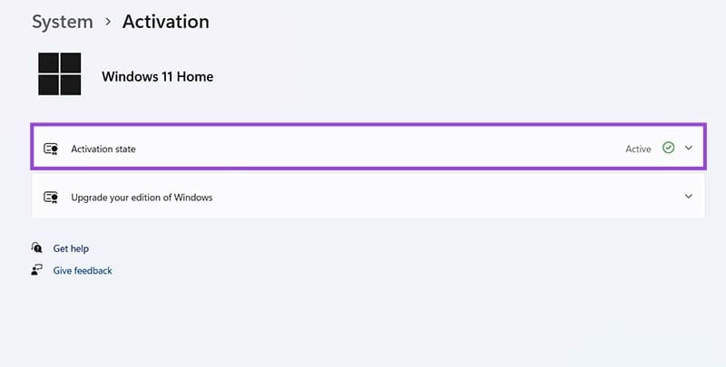Click the Windows logo icon
Screen dimensions: 726x367
pos(59,74)
